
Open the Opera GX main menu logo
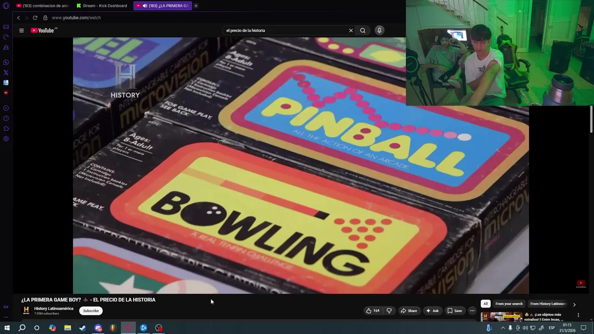tap(6, 6)
